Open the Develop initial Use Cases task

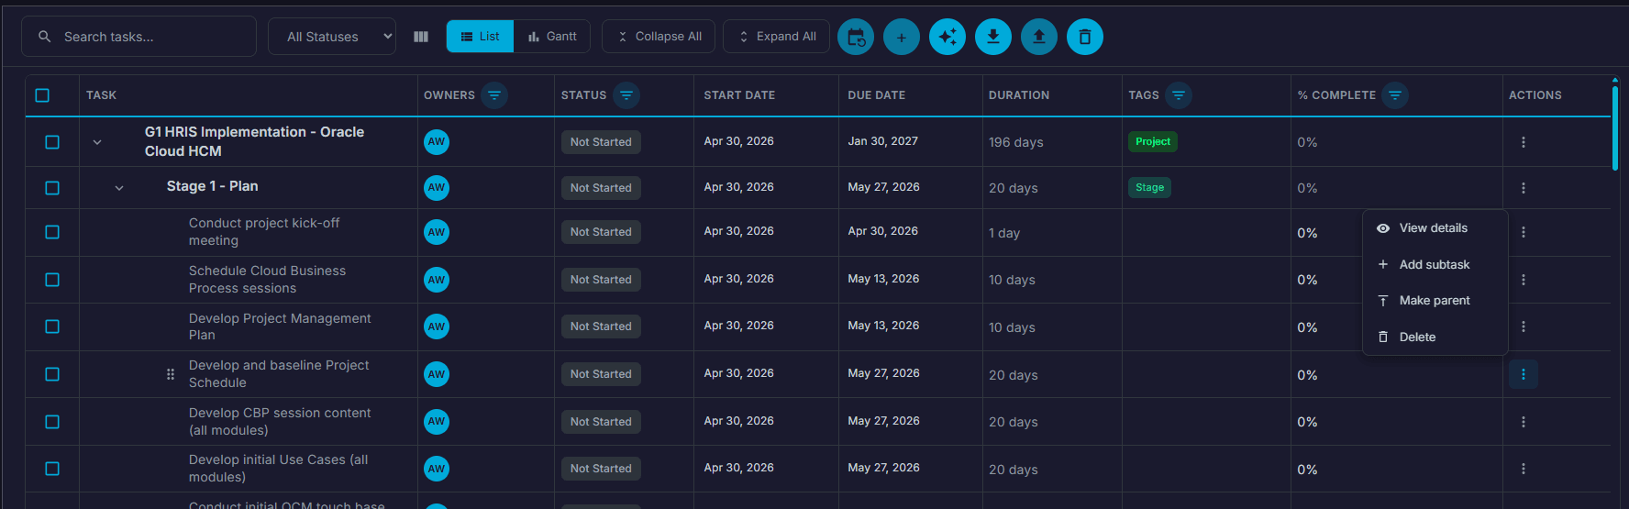tap(278, 469)
